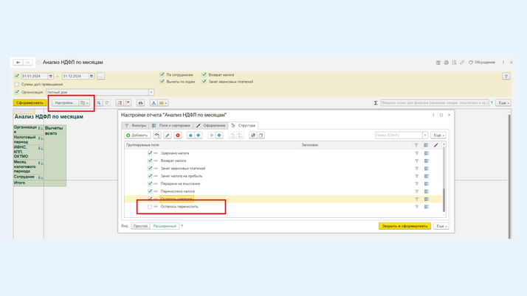Open the 'Еще' menu in settings dialog footer
527x296 pixels.
click(441, 226)
